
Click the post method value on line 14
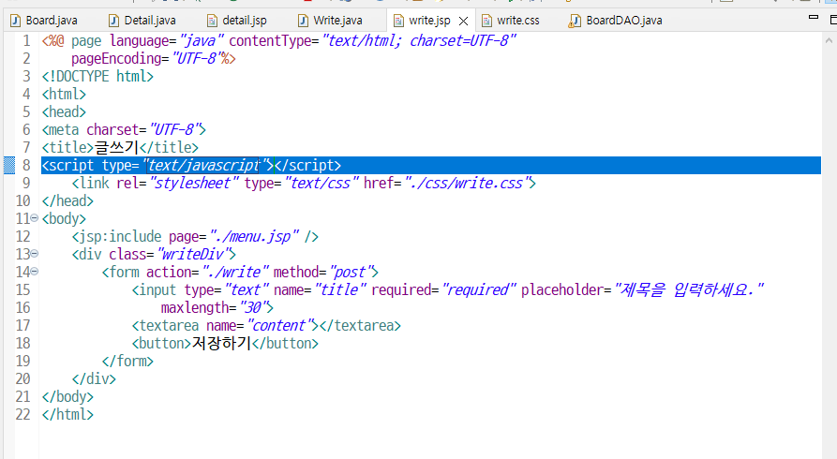[351, 273]
